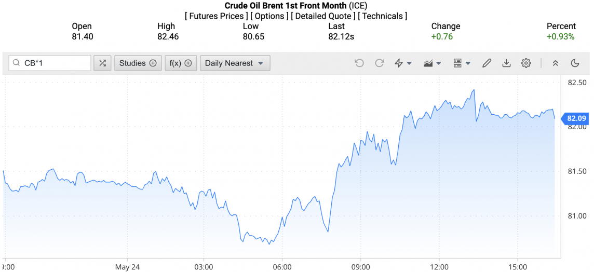
Task: Select the pencil drawing tool
Action: tap(487, 63)
